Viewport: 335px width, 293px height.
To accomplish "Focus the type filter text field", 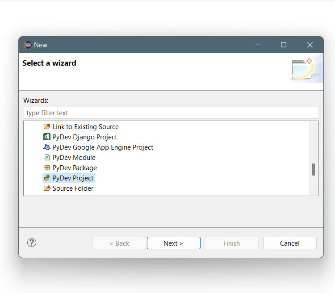I will pos(171,113).
